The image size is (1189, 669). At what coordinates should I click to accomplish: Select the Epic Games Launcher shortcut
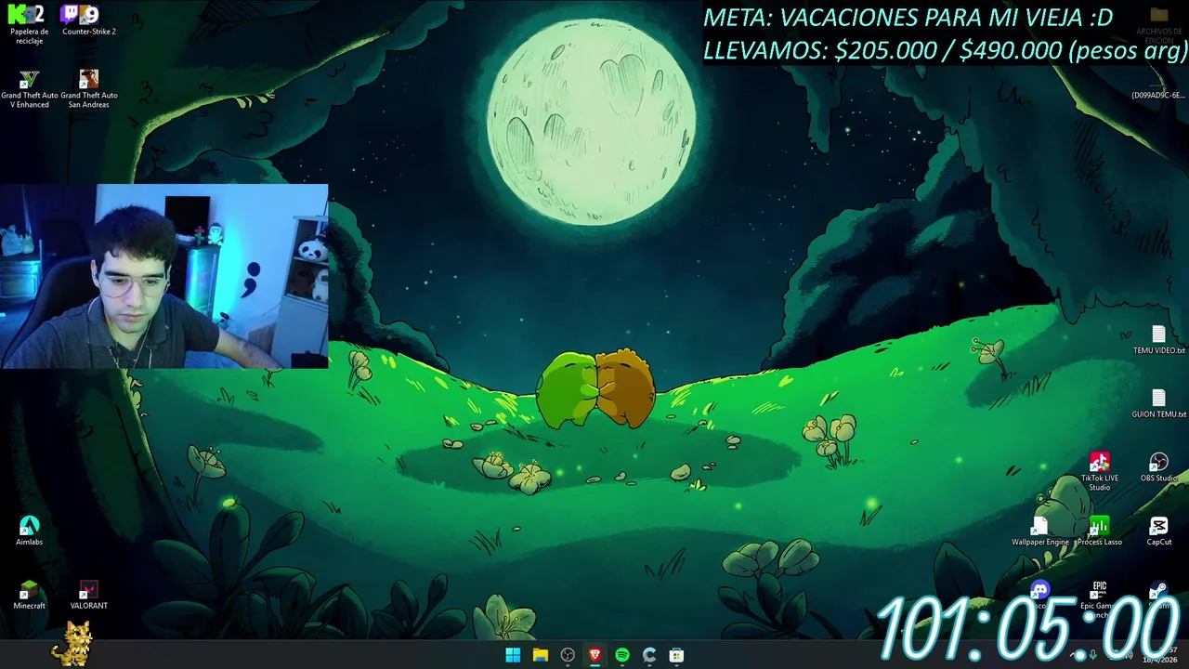click(x=1099, y=599)
